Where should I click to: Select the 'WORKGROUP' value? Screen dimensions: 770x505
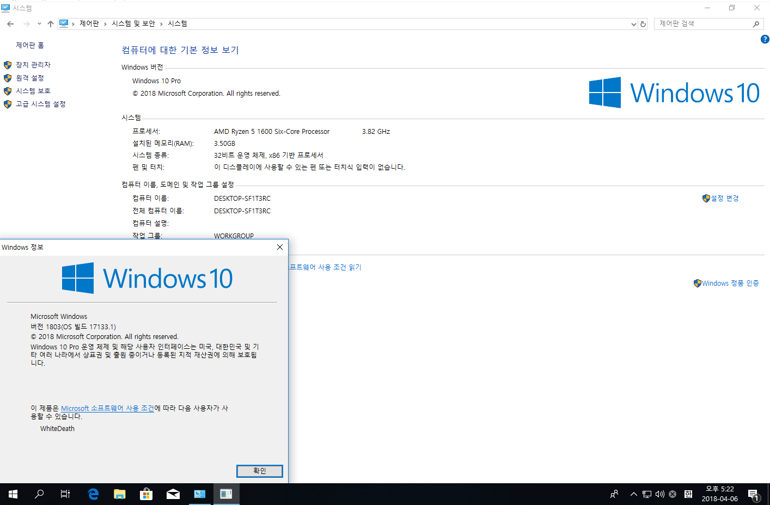(x=234, y=236)
